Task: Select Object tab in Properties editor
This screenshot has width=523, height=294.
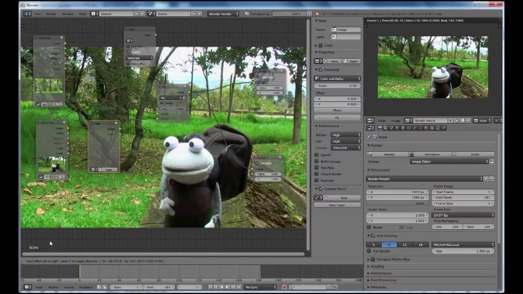Action: (x=403, y=128)
